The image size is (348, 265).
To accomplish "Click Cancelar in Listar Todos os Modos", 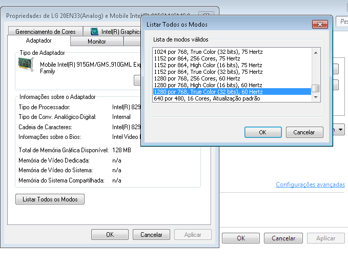I will 304,132.
